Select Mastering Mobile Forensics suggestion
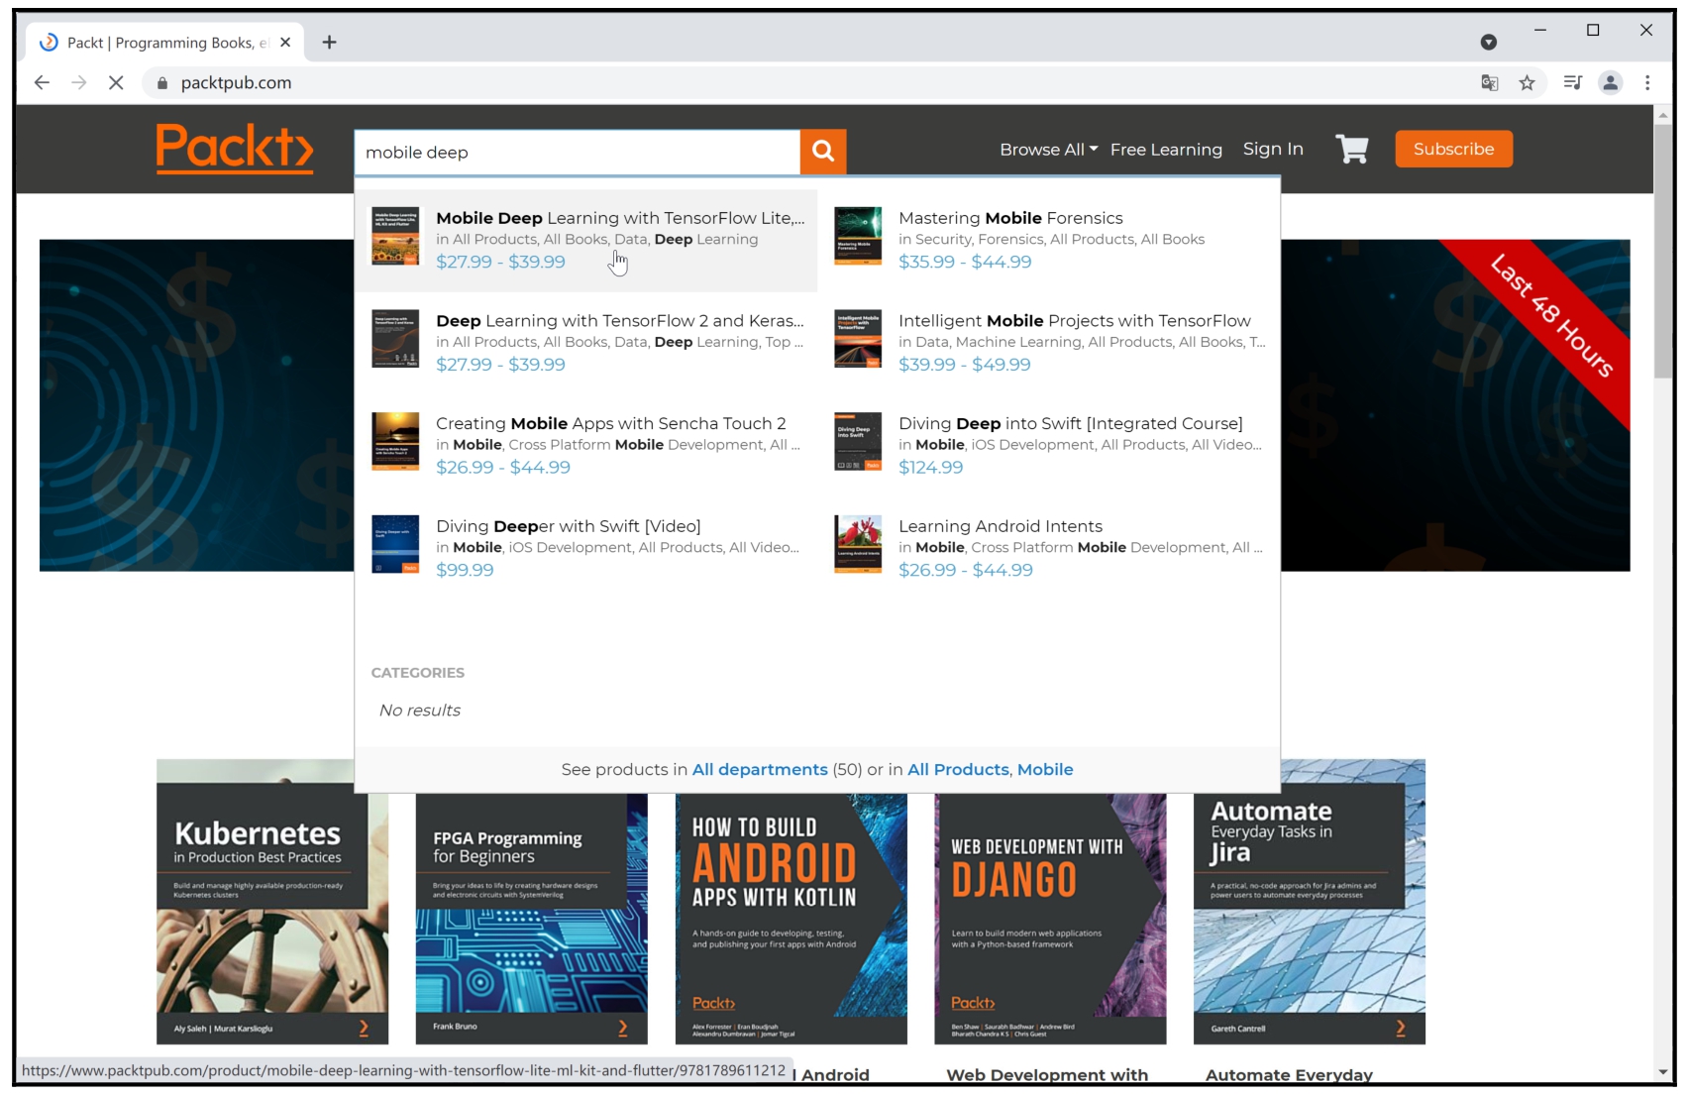The image size is (1689, 1096). pos(1009,218)
